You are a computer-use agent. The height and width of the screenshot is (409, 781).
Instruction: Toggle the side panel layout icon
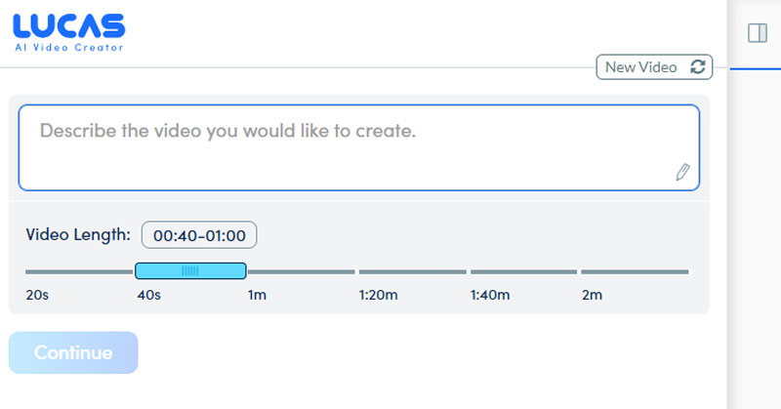pos(758,33)
